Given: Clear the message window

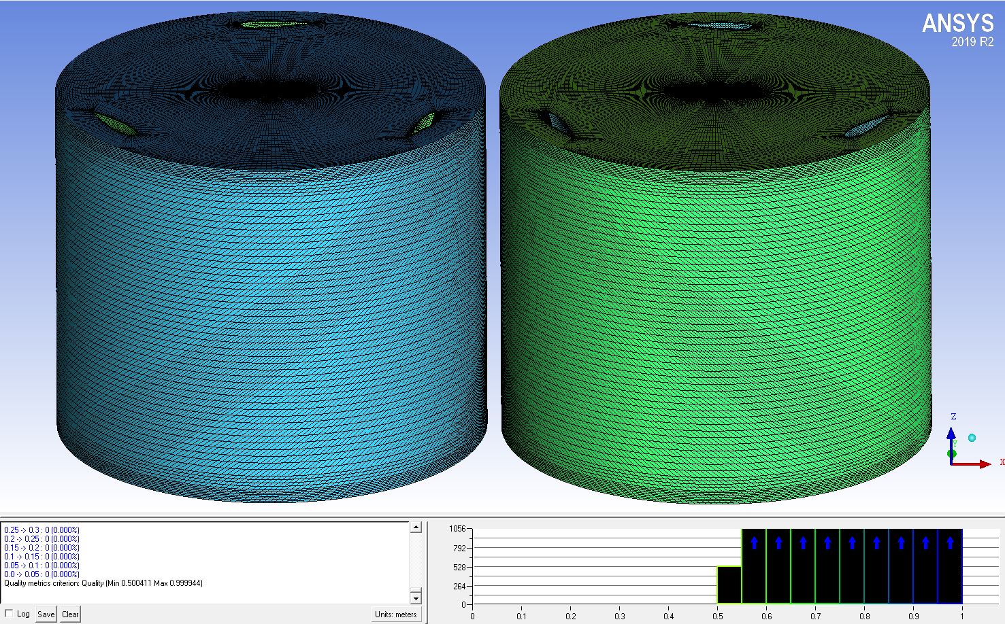Looking at the screenshot, I should [70, 614].
